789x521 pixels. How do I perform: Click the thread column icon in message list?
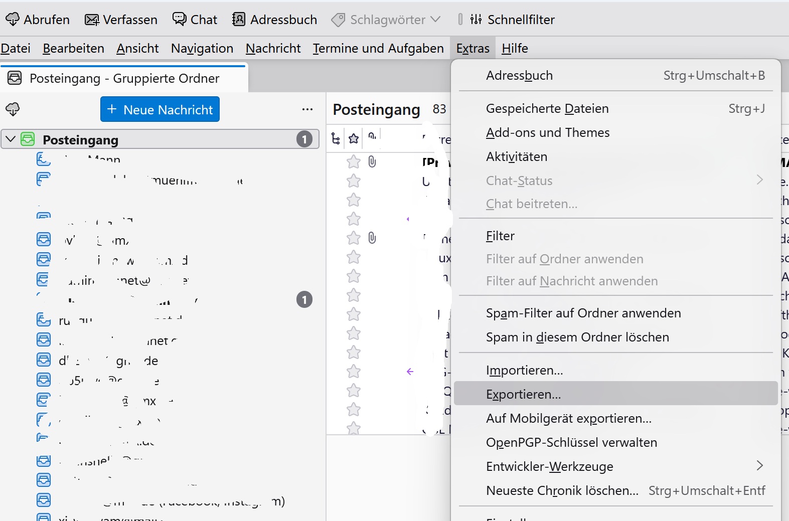coord(336,139)
